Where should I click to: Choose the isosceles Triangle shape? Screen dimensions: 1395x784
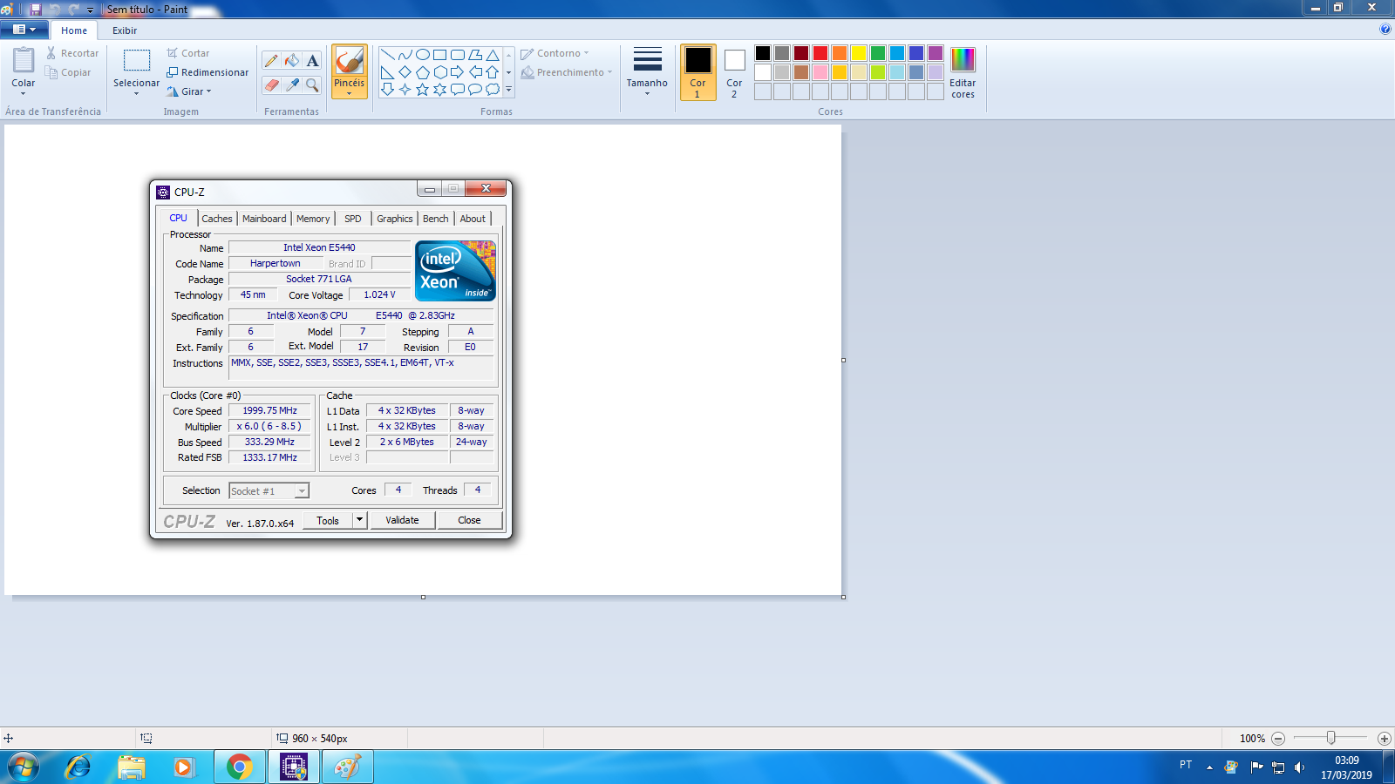coord(493,55)
